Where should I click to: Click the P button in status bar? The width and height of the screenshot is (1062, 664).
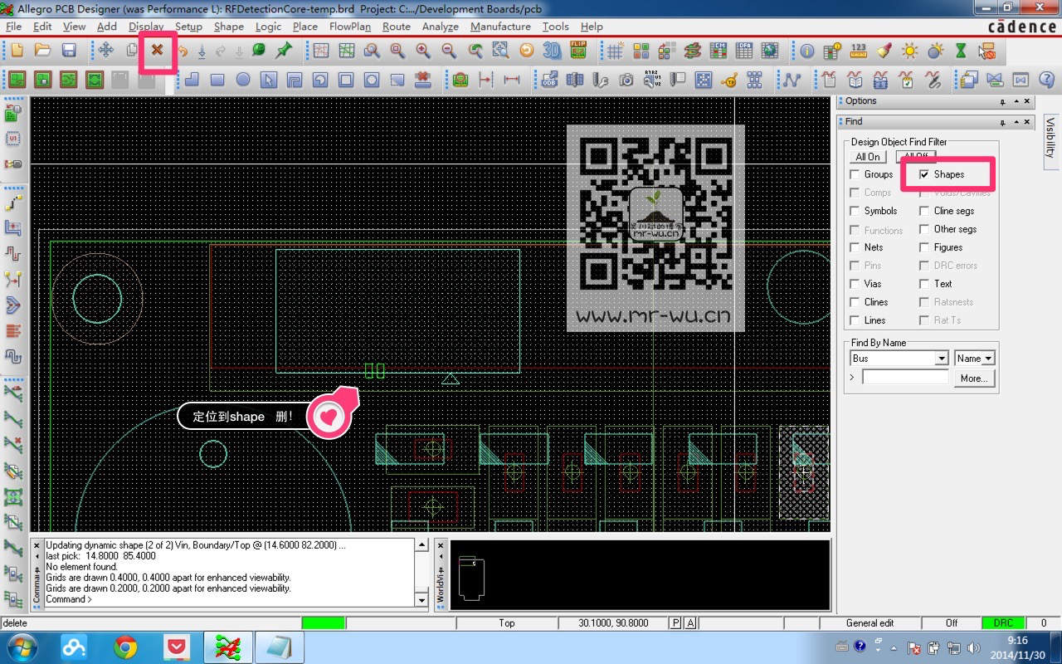pos(675,623)
